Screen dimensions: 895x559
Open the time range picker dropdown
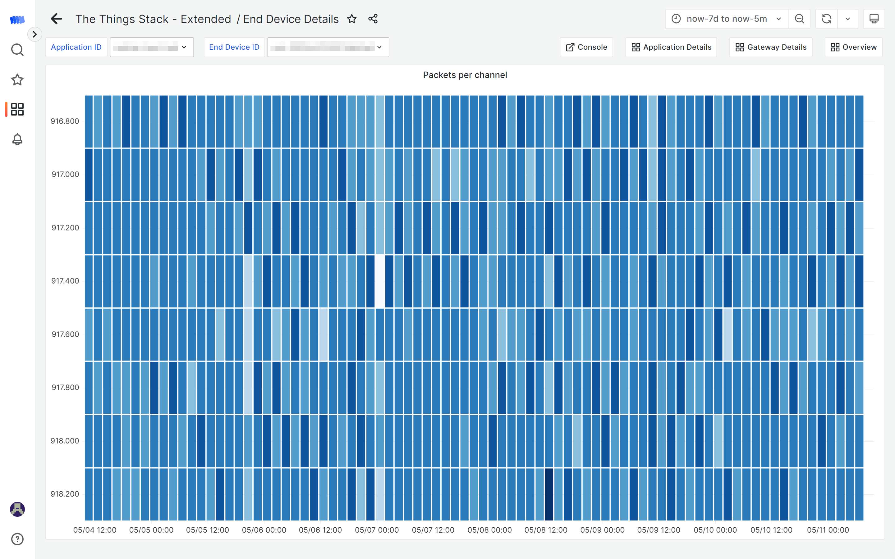coord(727,19)
